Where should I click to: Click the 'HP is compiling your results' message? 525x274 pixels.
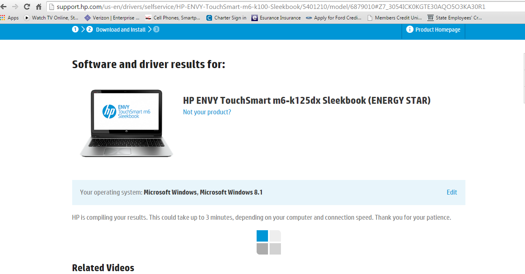261,217
